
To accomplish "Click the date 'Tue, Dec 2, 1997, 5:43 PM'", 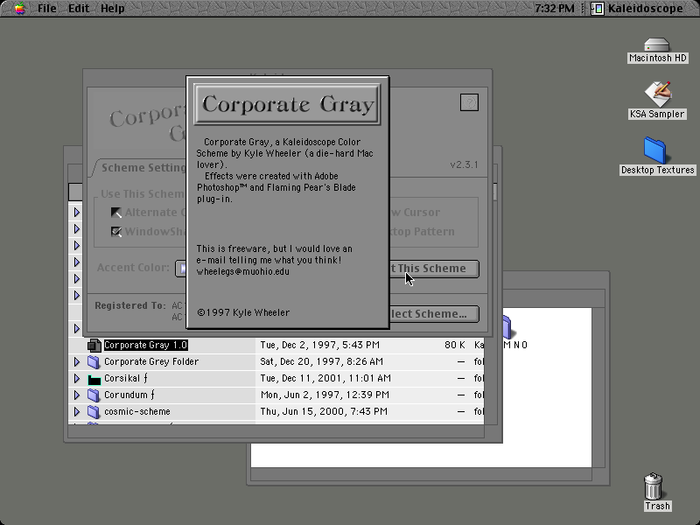I will click(319, 345).
